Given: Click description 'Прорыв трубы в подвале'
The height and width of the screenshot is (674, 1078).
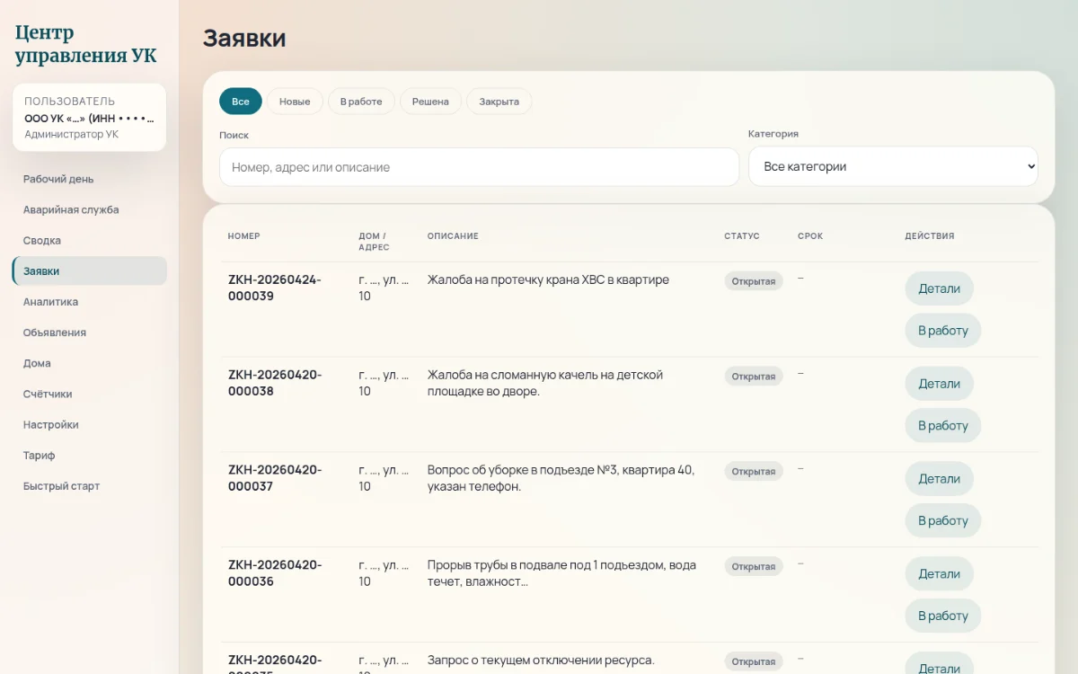Looking at the screenshot, I should click(562, 573).
